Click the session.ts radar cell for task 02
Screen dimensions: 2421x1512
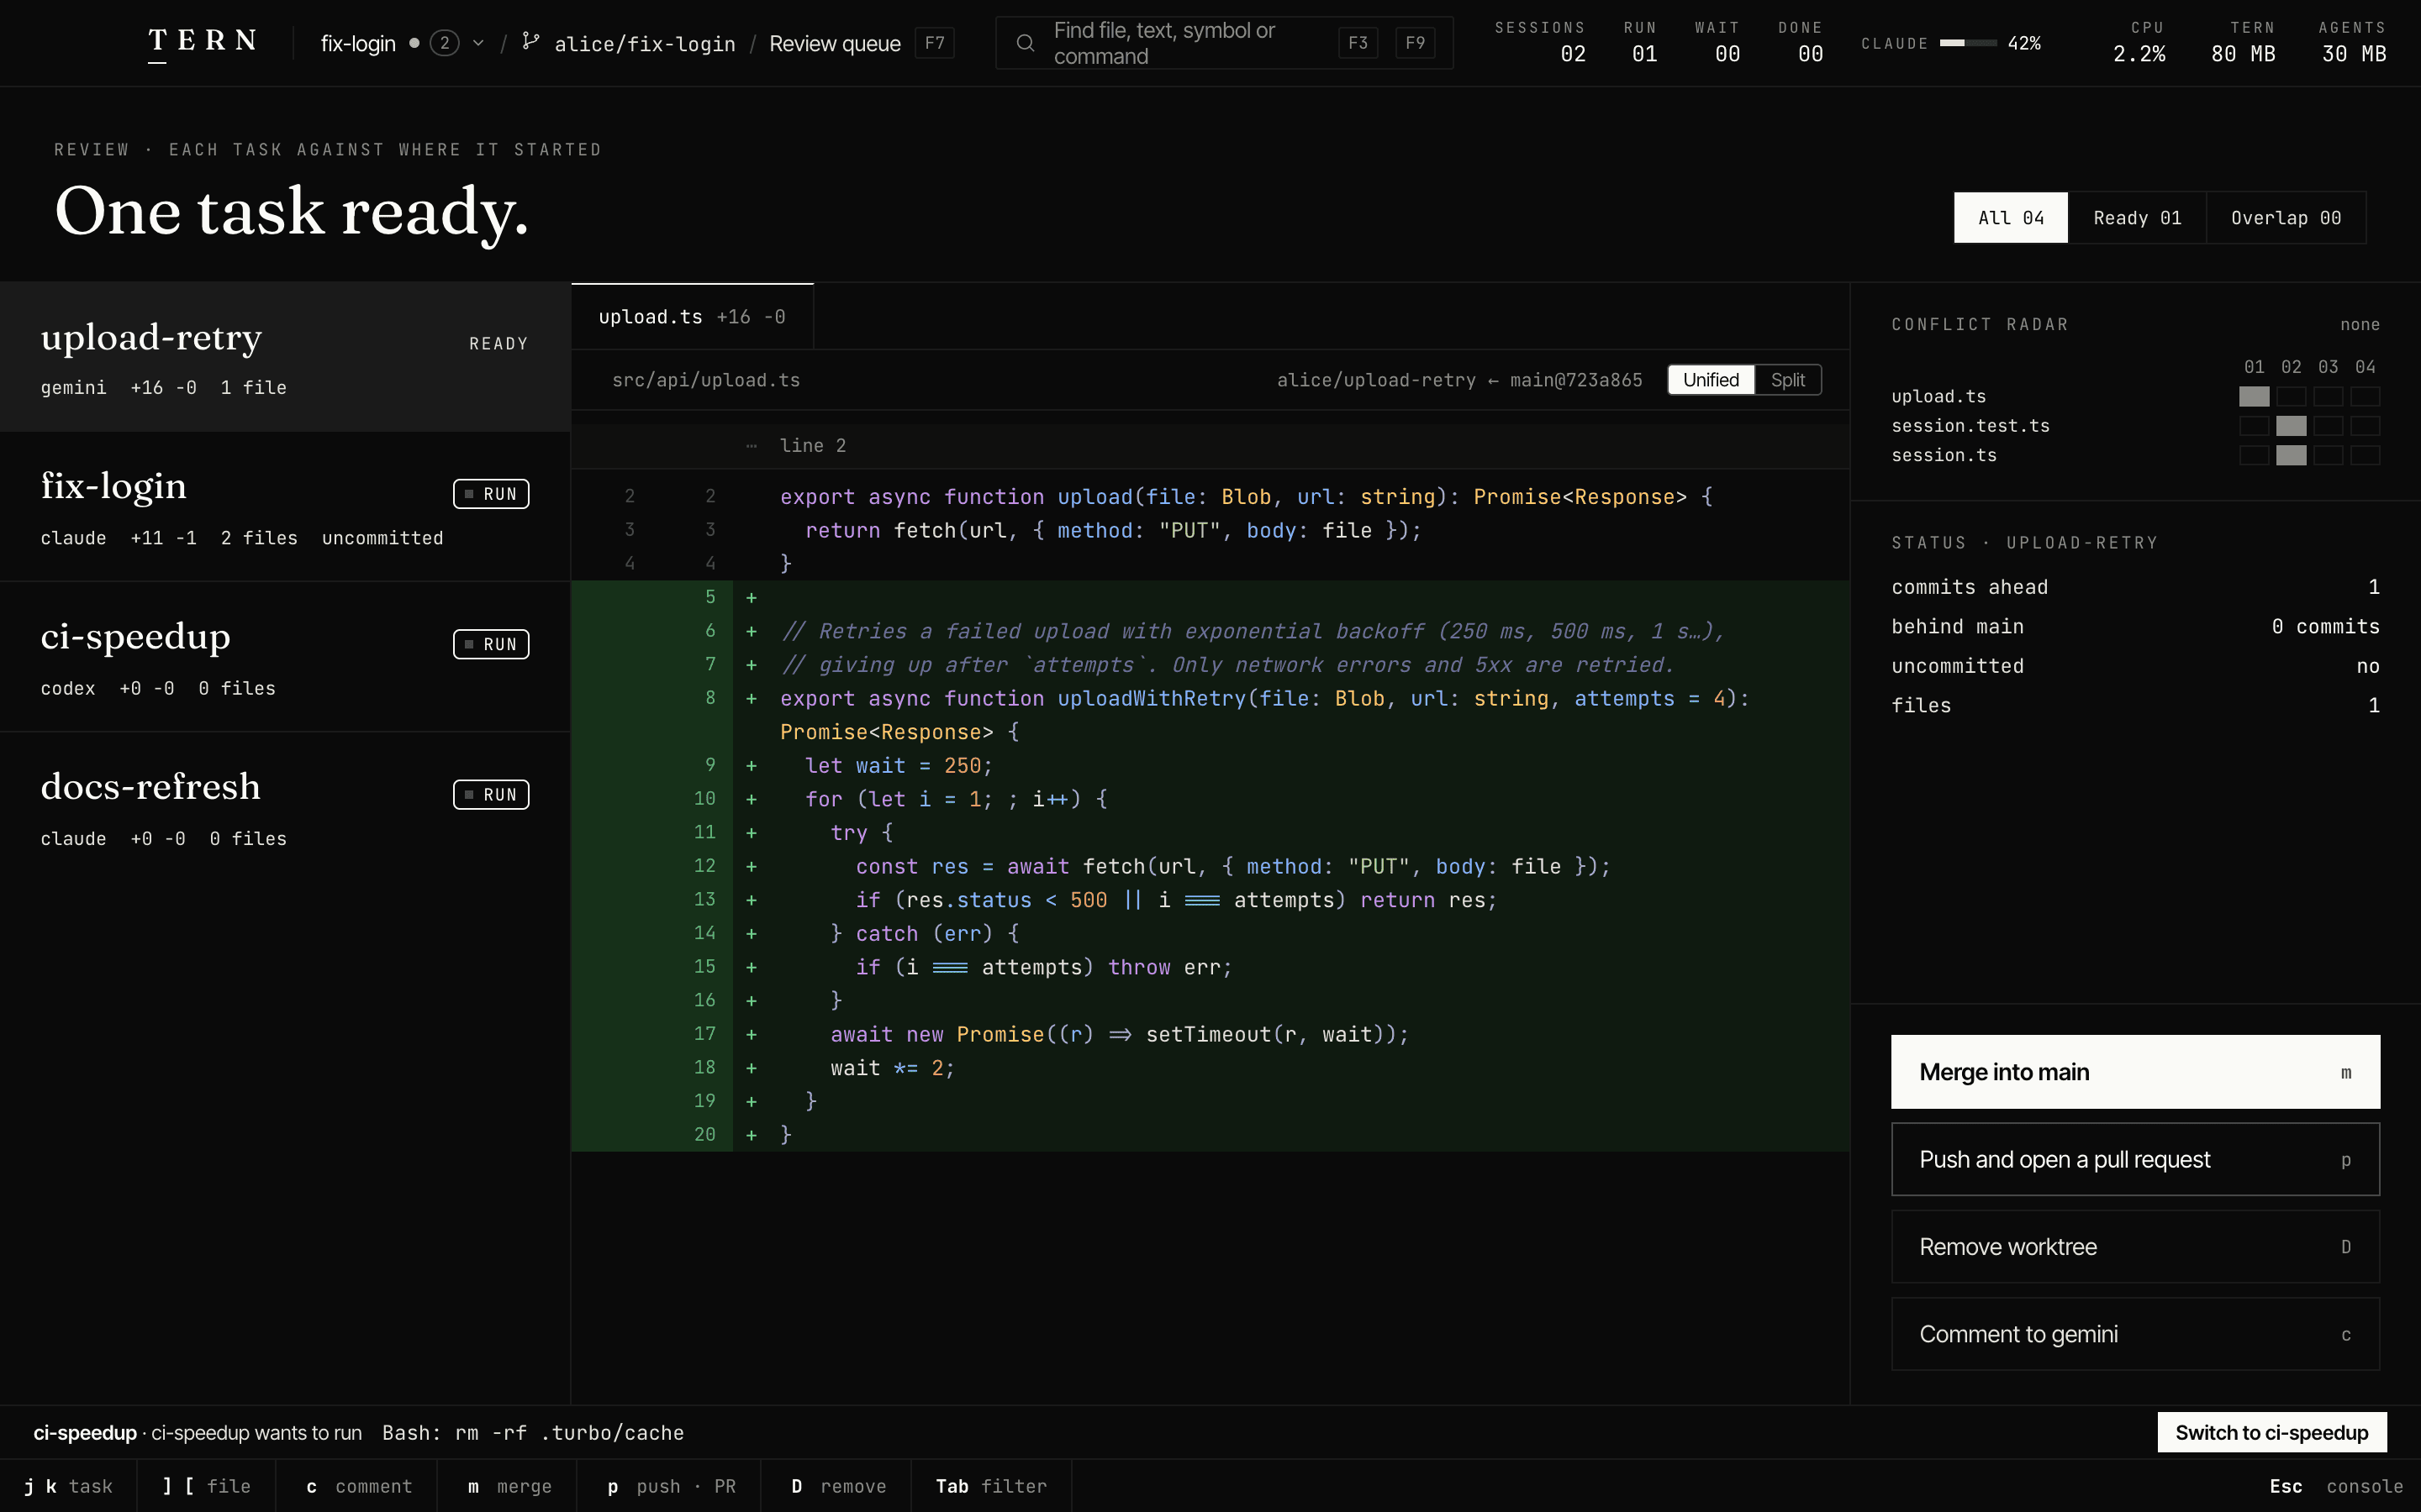[2291, 455]
